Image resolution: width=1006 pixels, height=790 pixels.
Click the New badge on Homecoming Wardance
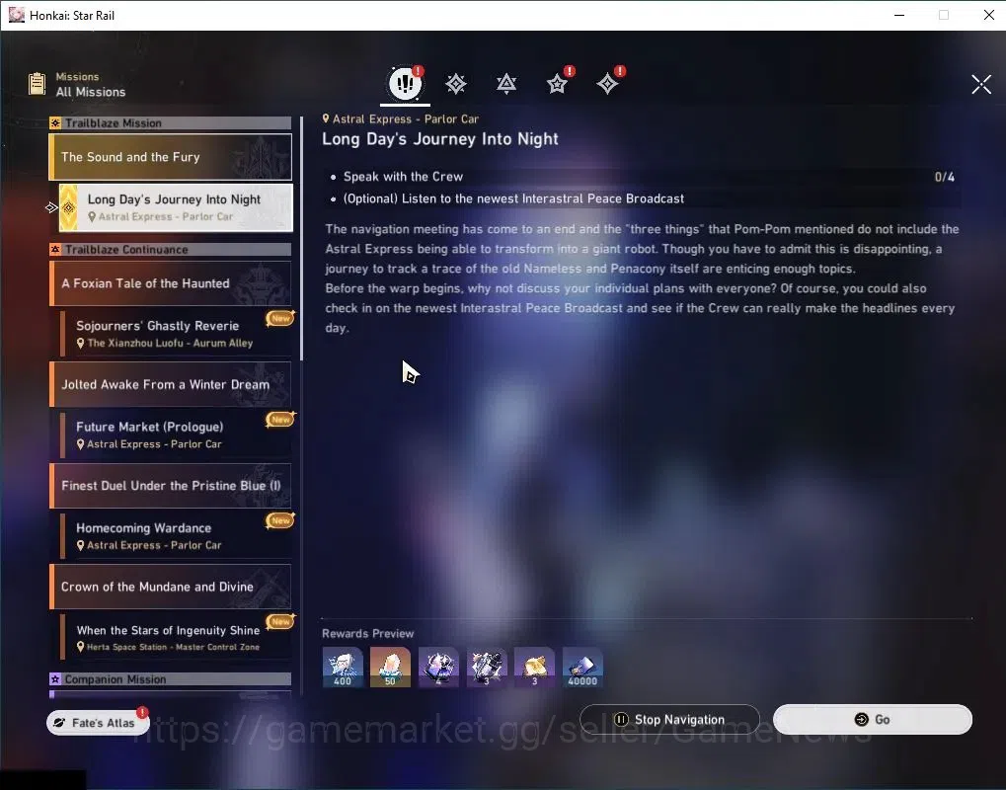tap(280, 520)
